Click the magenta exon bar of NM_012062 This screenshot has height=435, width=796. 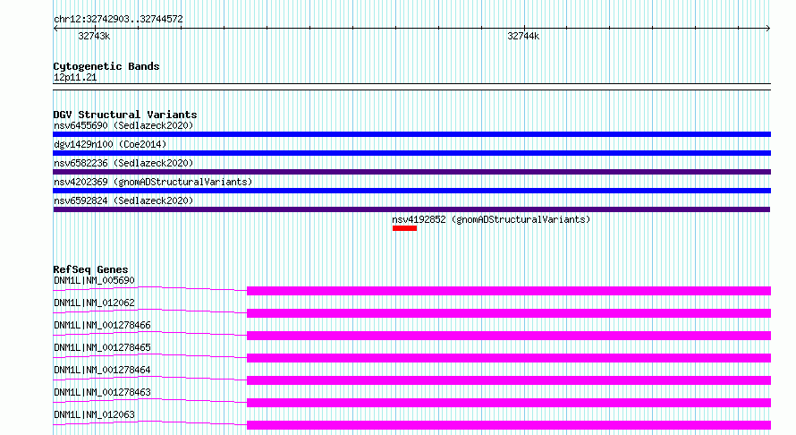click(509, 313)
